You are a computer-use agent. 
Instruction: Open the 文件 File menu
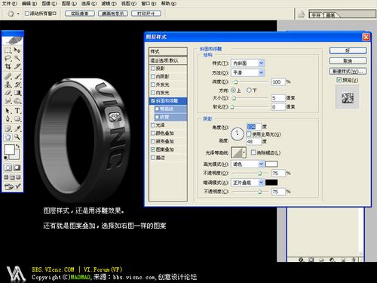[10, 4]
